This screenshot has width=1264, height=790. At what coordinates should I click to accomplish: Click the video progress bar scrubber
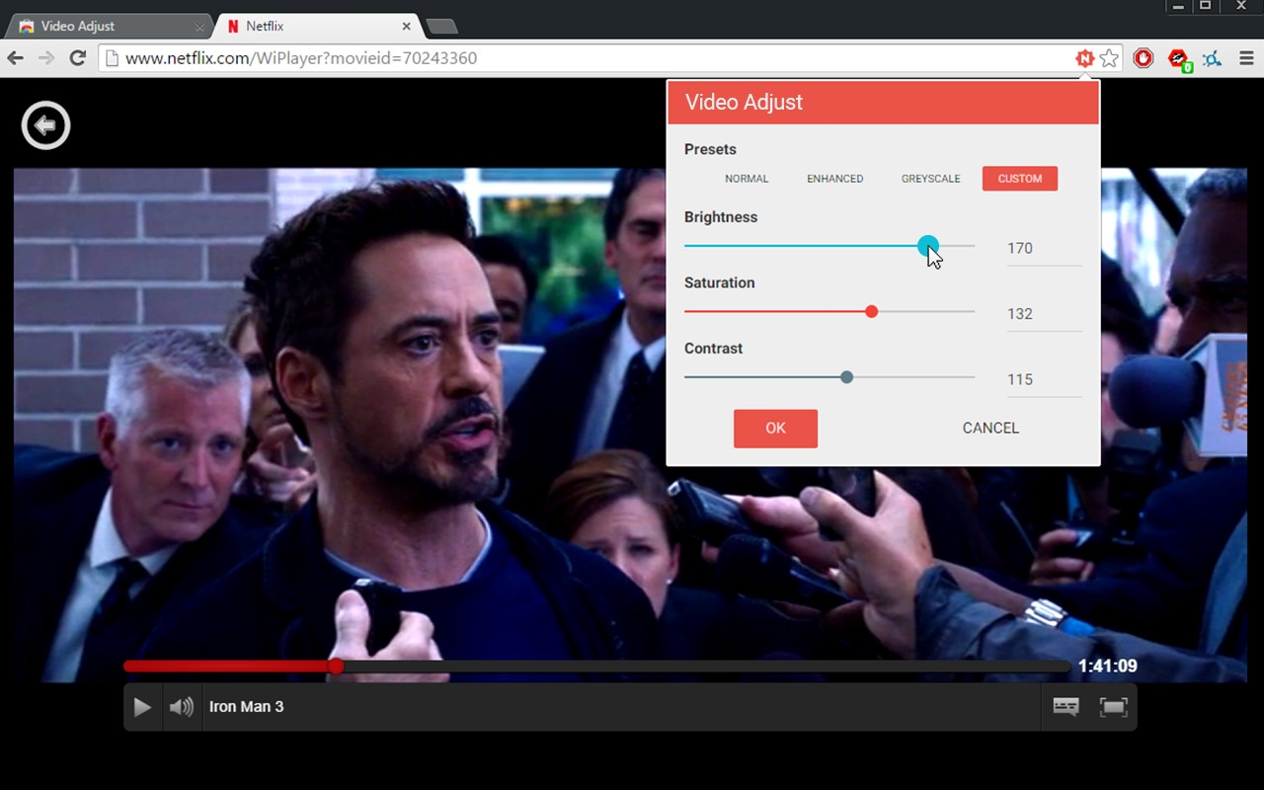[336, 667]
